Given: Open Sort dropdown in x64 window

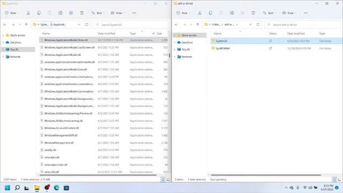Looking at the screenshot, I should pyautogui.click(x=269, y=13).
